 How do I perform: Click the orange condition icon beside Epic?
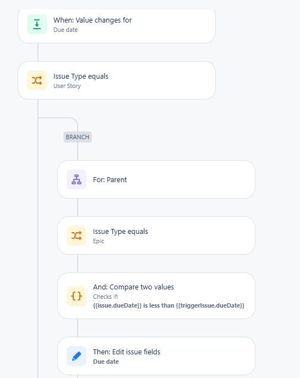point(77,235)
